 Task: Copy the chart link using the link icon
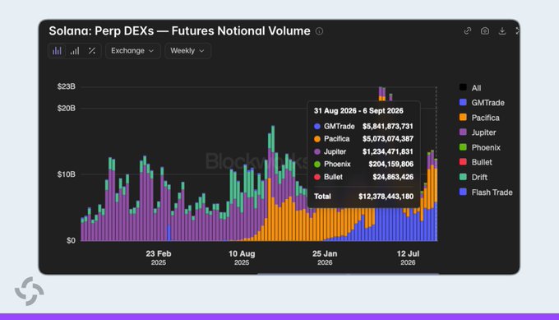(468, 31)
